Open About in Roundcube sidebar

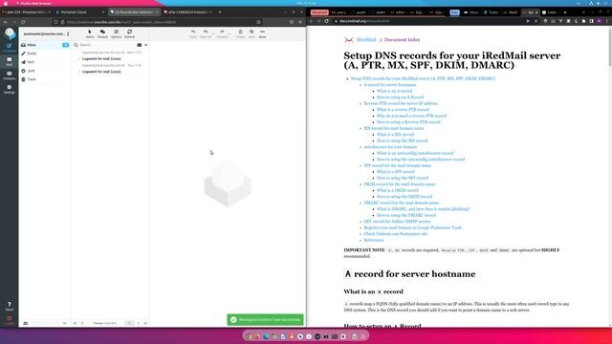pos(9,306)
